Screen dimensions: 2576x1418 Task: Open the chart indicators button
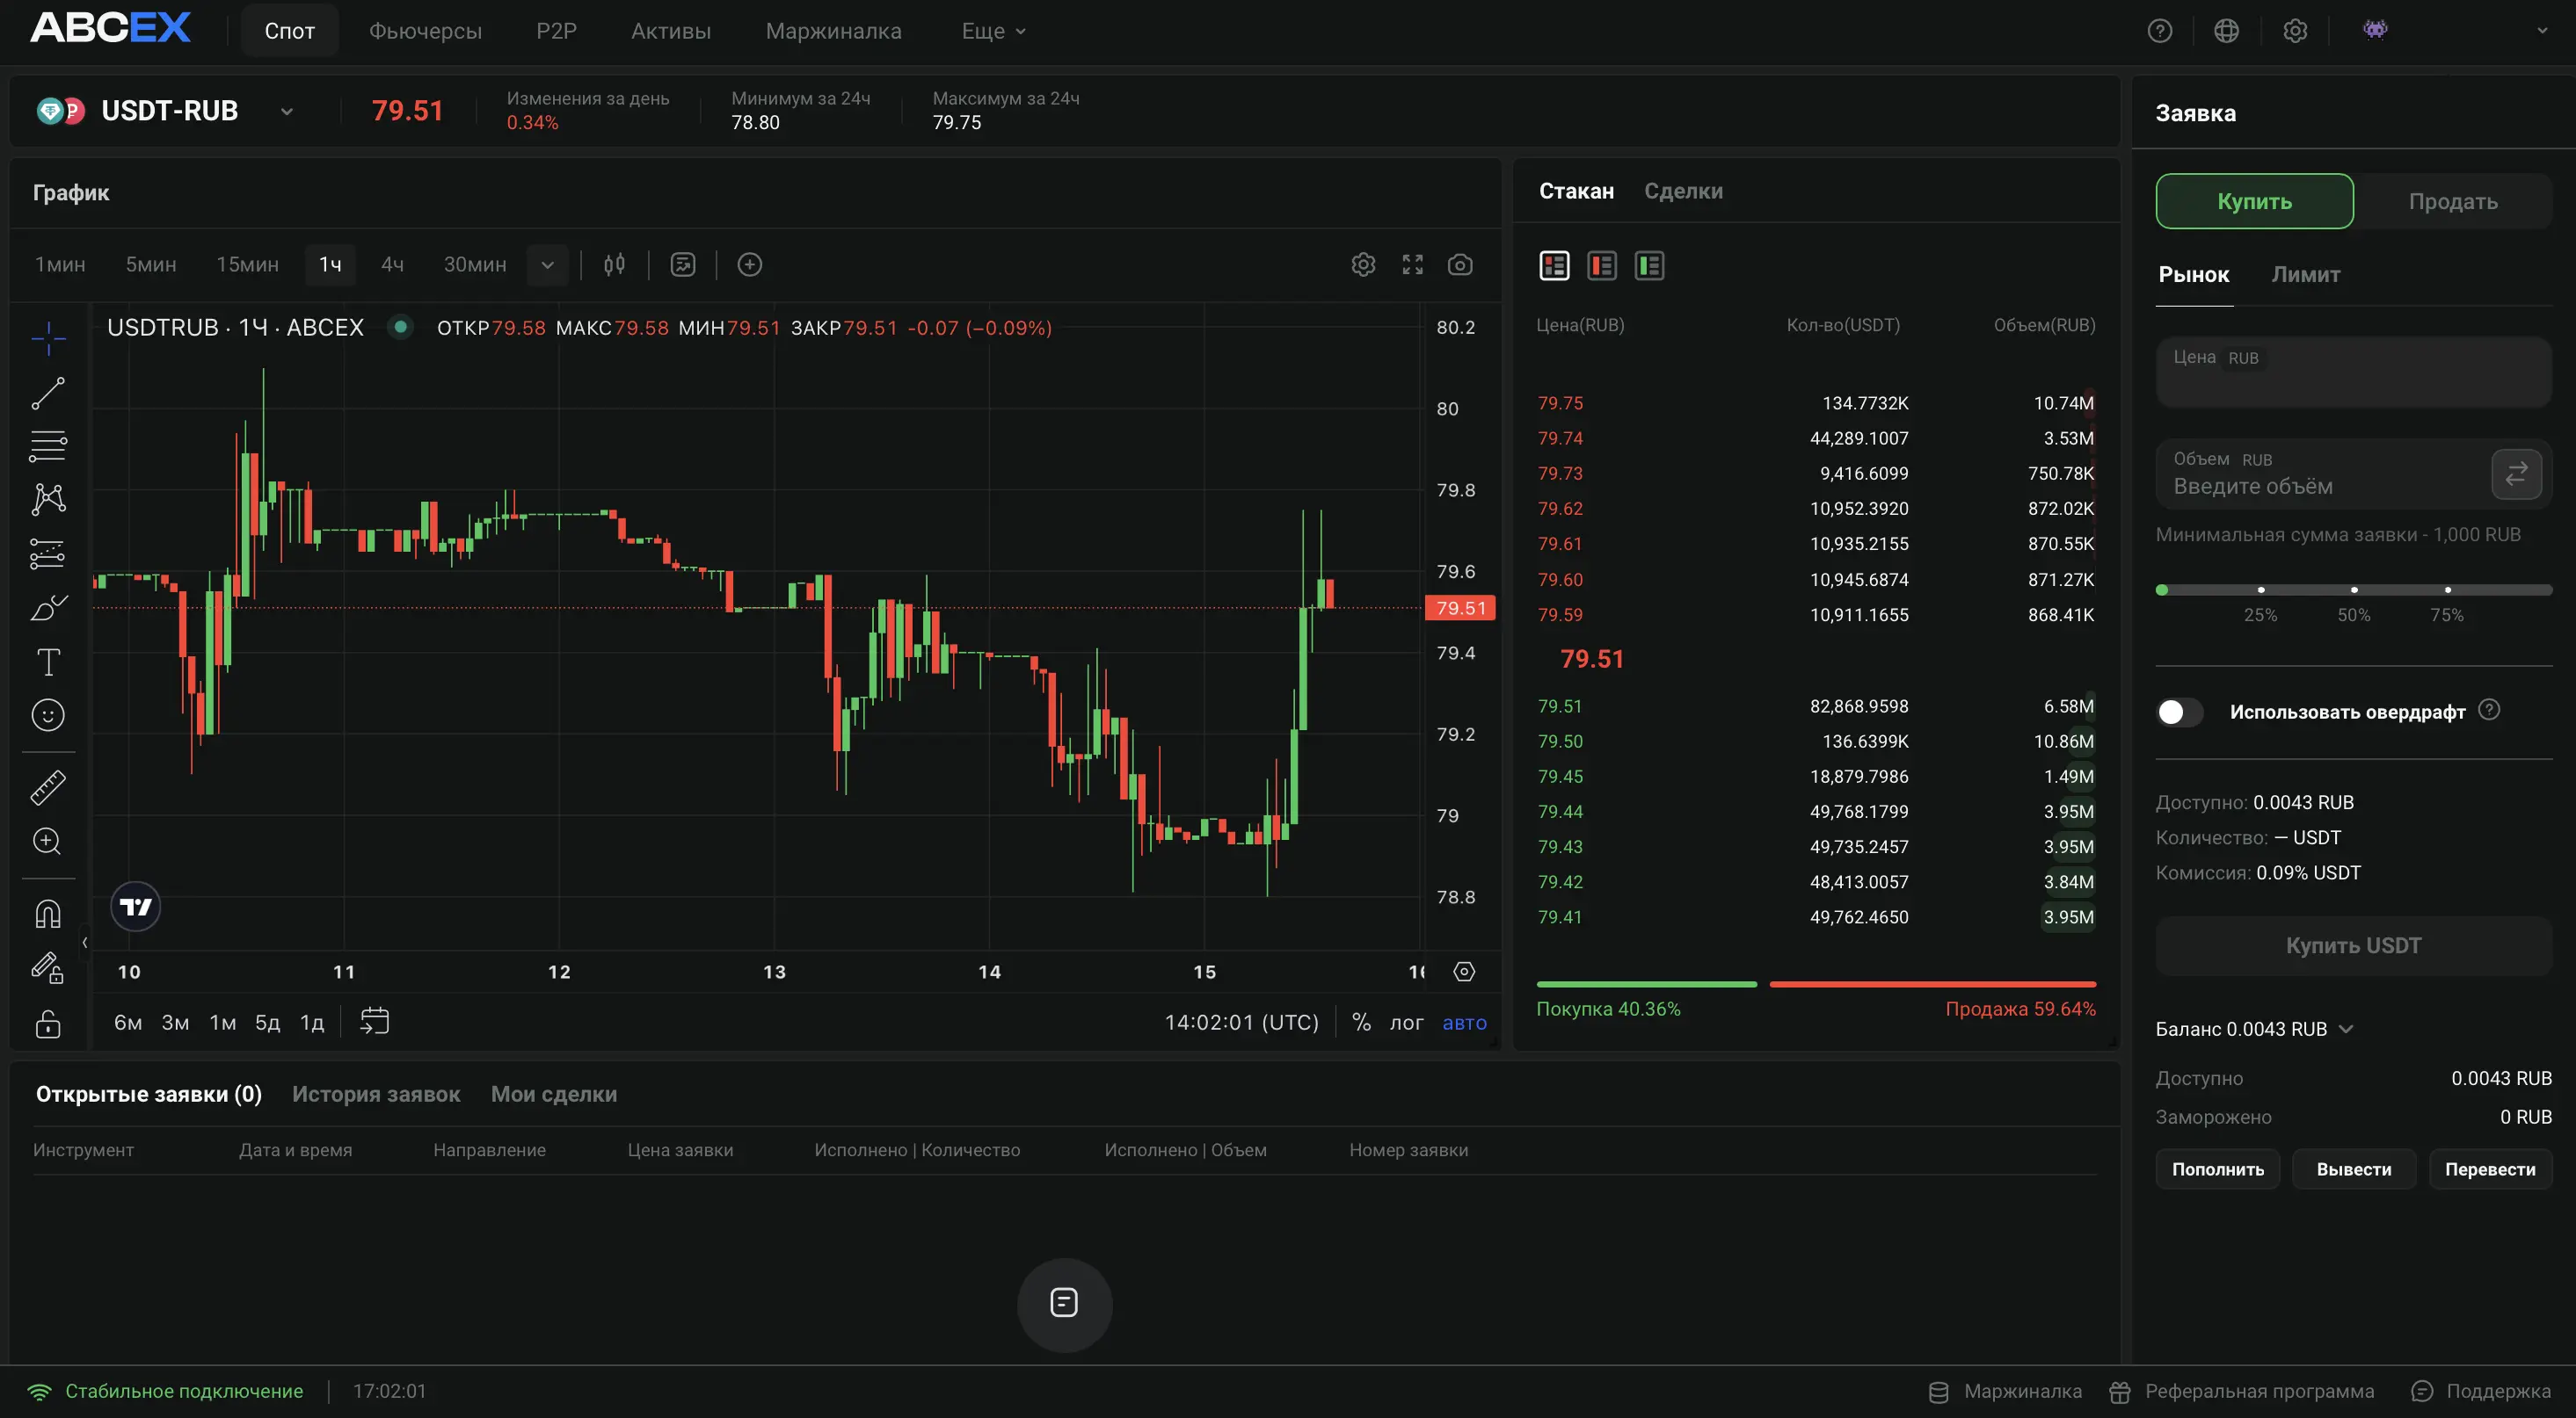(x=683, y=264)
